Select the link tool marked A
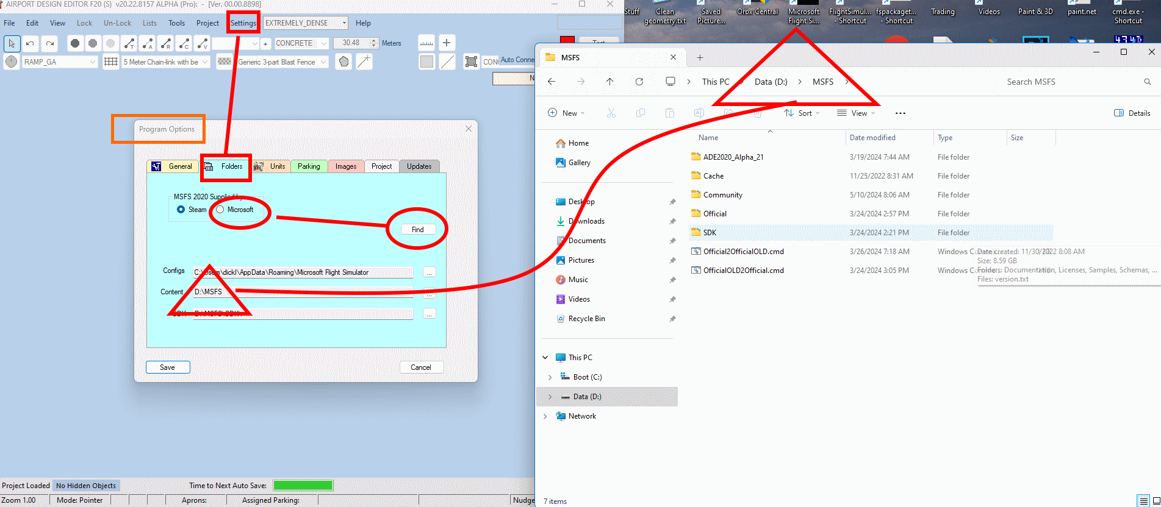Image resolution: width=1161 pixels, height=507 pixels. coord(147,43)
